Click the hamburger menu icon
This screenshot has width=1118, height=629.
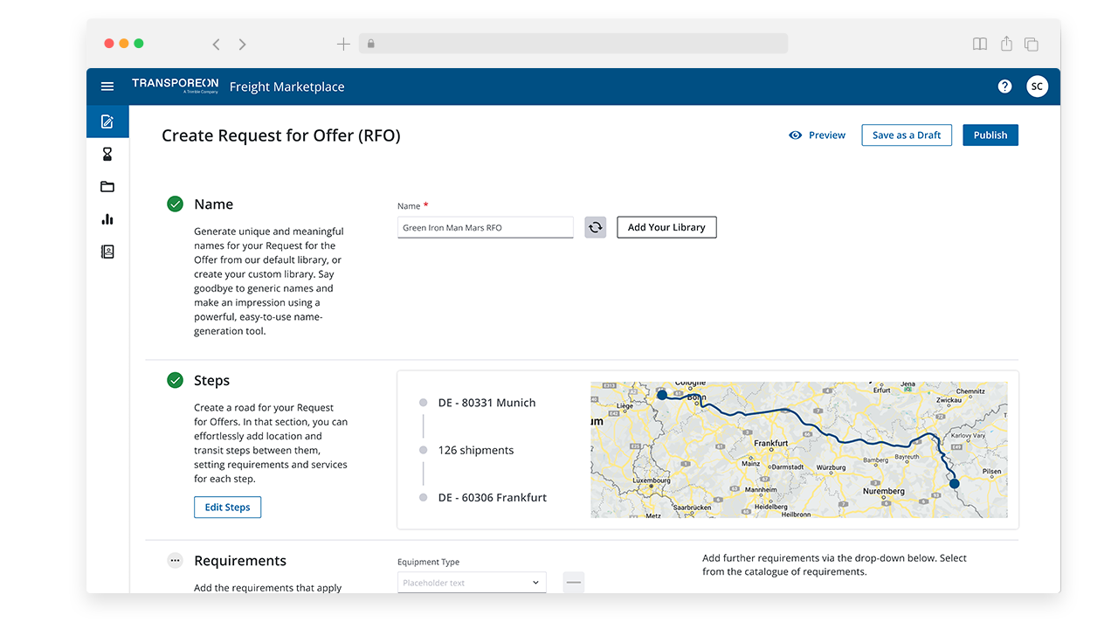coord(107,86)
